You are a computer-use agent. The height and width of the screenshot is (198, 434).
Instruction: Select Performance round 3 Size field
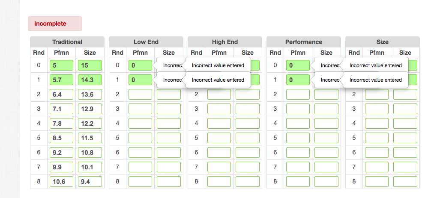[326, 109]
